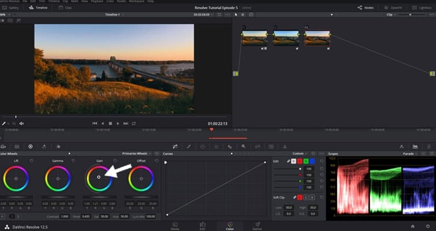Click the Home icon at bottom right

[x=412, y=226]
